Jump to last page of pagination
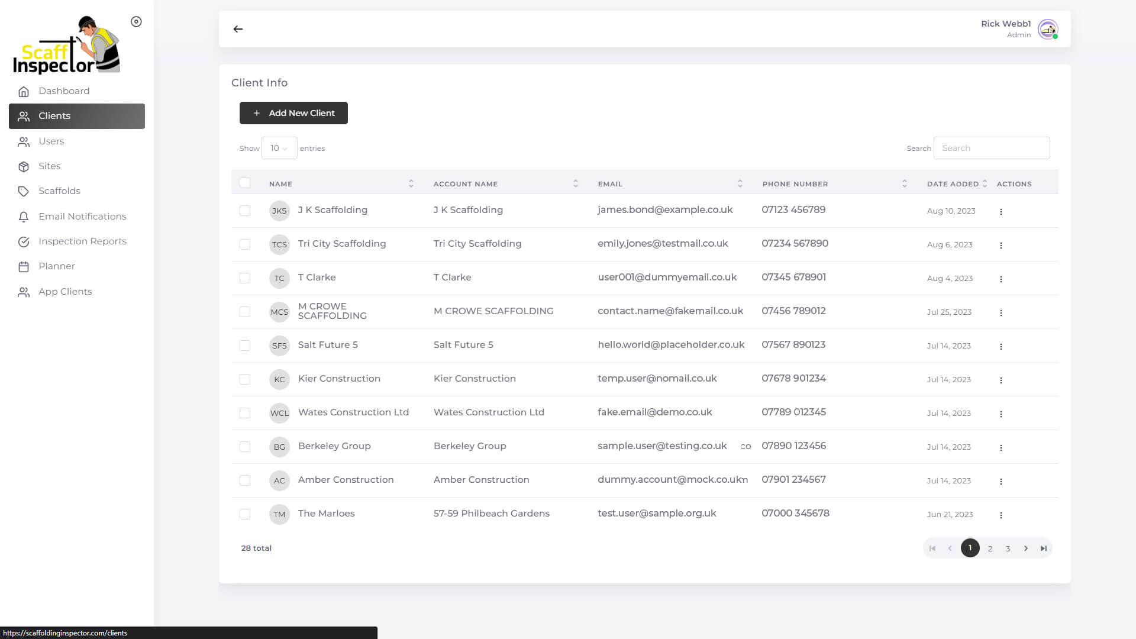This screenshot has width=1136, height=639. point(1044,548)
